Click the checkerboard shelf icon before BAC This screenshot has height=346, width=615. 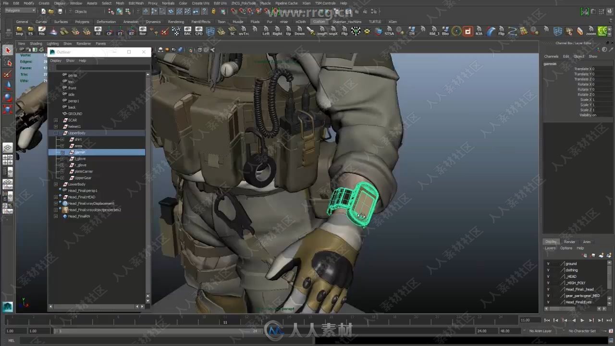[x=176, y=32]
